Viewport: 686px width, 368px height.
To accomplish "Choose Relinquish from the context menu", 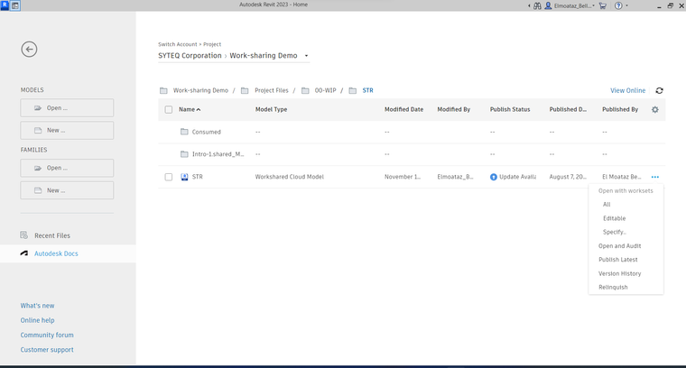I will pyautogui.click(x=613, y=287).
